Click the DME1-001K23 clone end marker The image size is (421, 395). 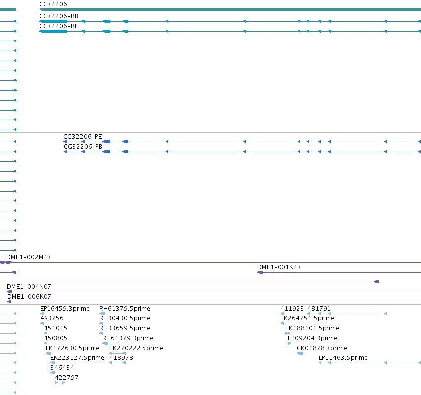point(260,272)
